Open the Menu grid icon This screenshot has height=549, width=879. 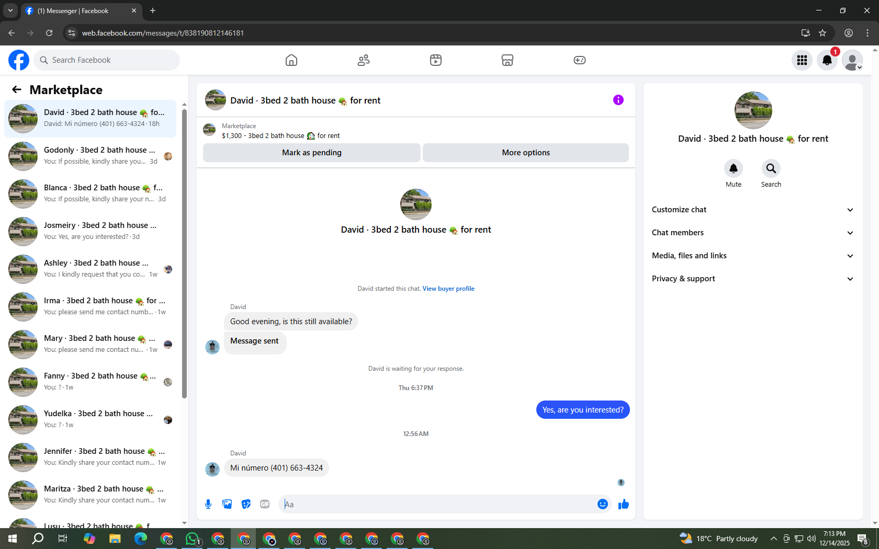point(802,60)
